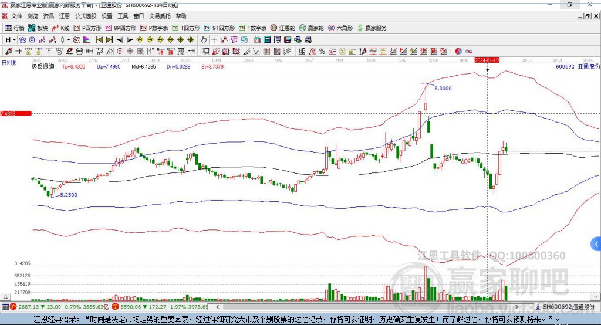Select the red pencil drawing tool
The image size is (601, 325).
pyautogui.click(x=8, y=52)
